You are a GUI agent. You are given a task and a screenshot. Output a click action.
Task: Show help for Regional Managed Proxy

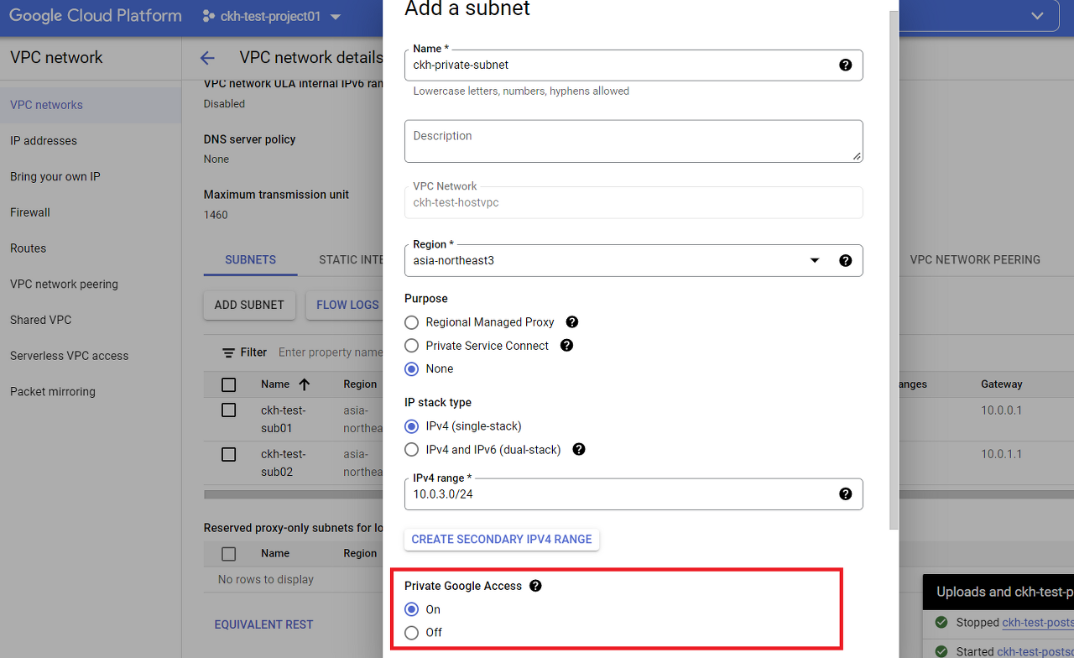click(x=572, y=321)
